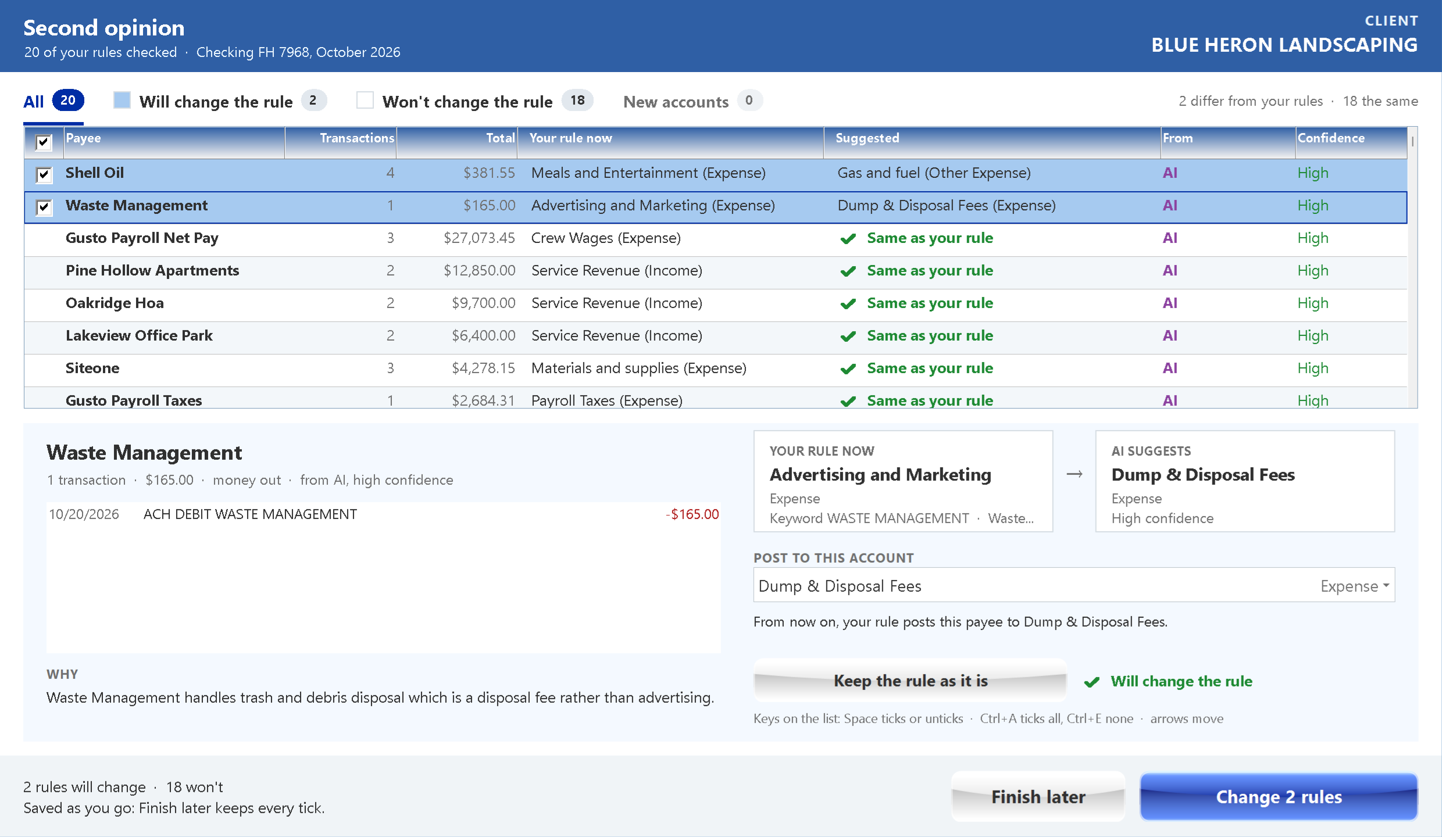Screen dimensions: 1442x837
Task: Click the ACH DEBIT WASTE MANAGEMENT transaction
Action: (x=384, y=514)
